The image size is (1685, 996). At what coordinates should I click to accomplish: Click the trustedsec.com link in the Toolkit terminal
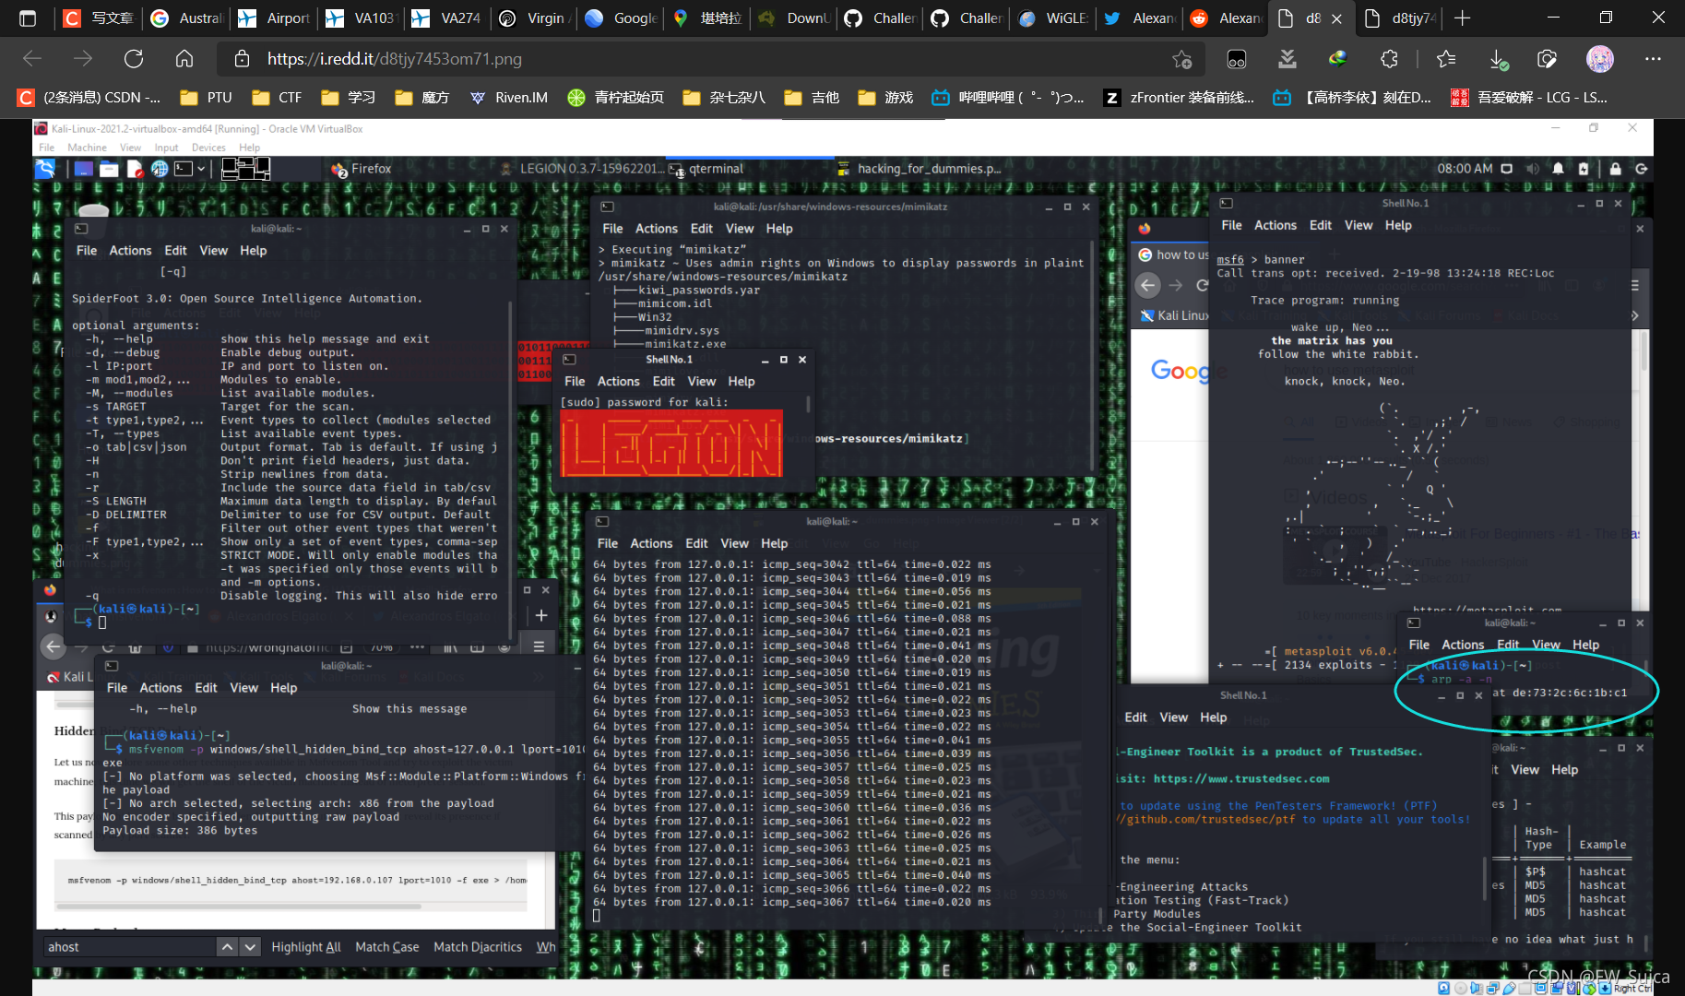[x=1241, y=779]
